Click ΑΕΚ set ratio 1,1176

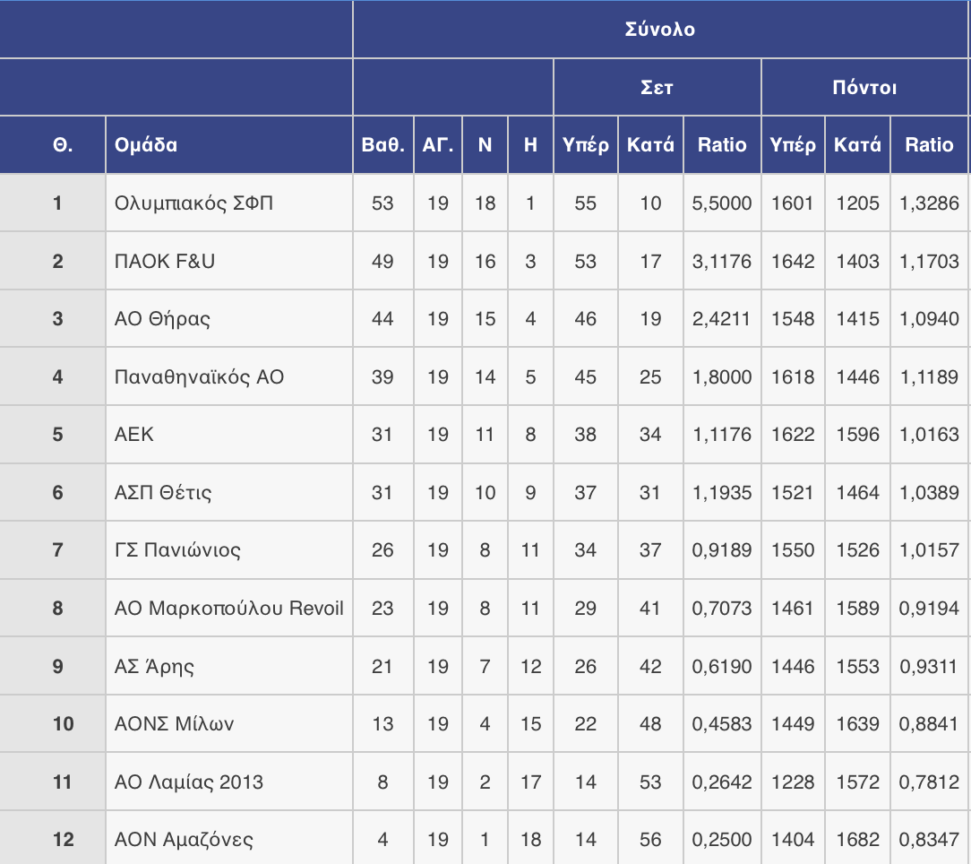coord(722,435)
